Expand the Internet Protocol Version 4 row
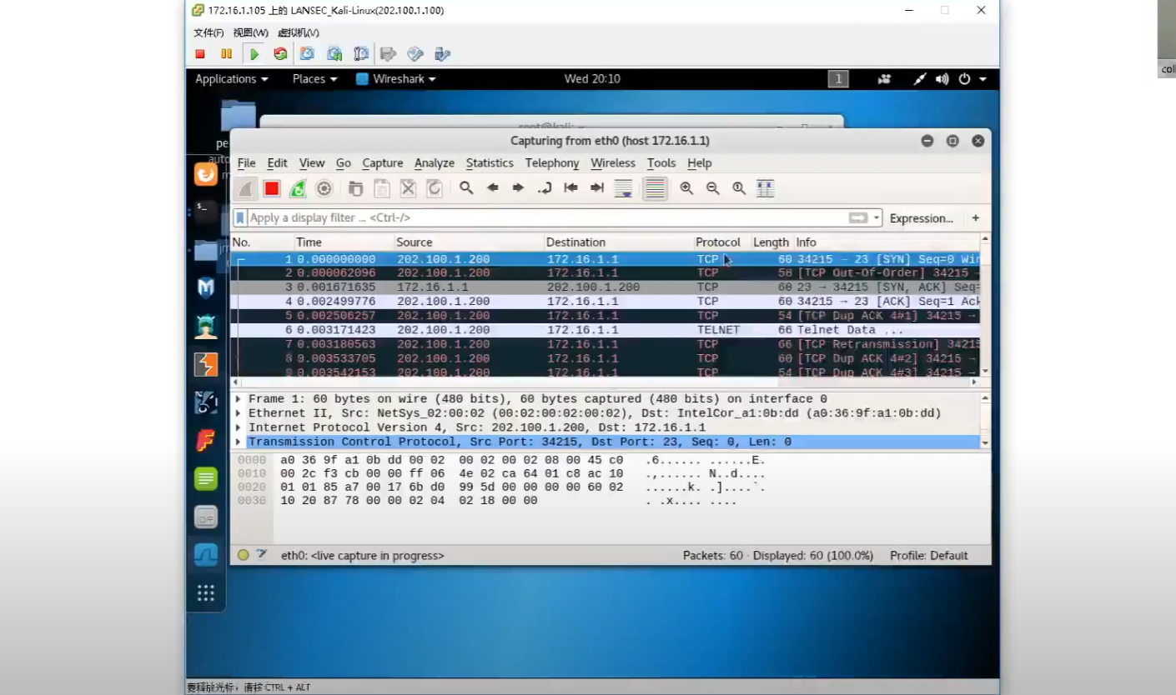 (239, 427)
